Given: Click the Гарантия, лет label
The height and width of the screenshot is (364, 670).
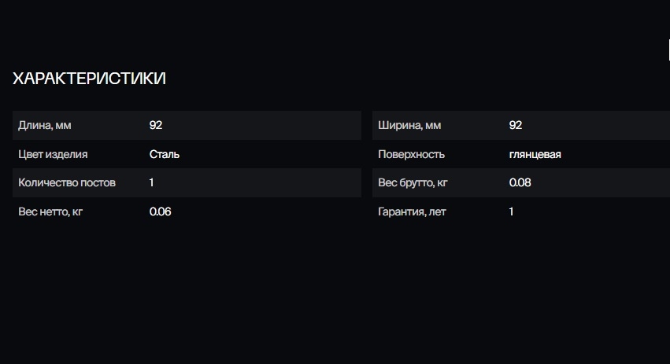Looking at the screenshot, I should tap(411, 211).
